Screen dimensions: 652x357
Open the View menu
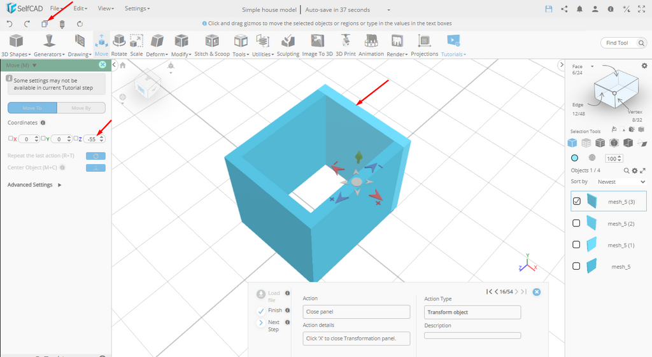pos(106,8)
